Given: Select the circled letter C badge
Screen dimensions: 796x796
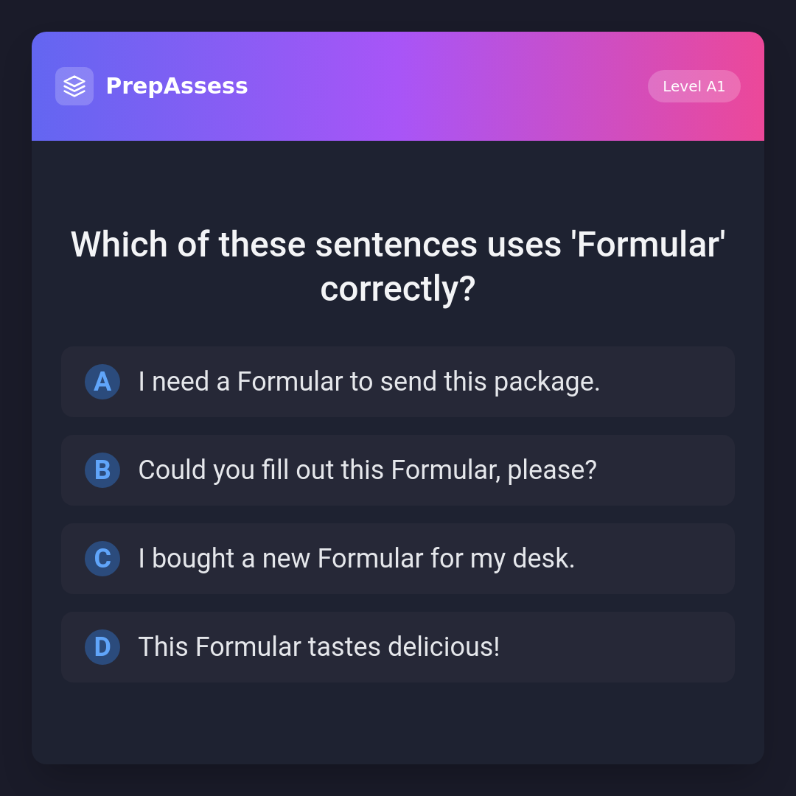Looking at the screenshot, I should tap(102, 559).
